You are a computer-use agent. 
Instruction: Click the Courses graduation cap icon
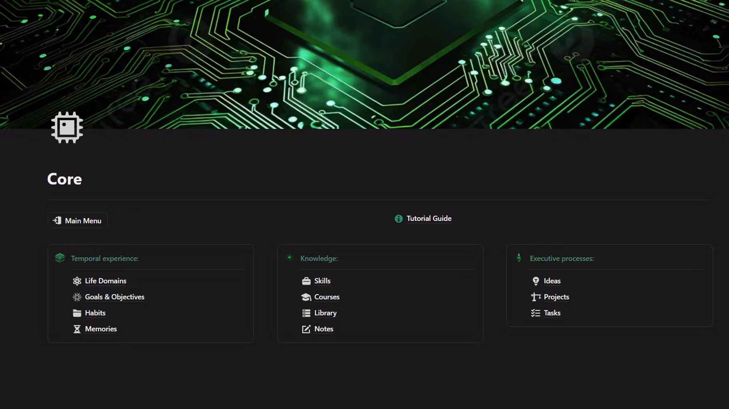tap(306, 297)
